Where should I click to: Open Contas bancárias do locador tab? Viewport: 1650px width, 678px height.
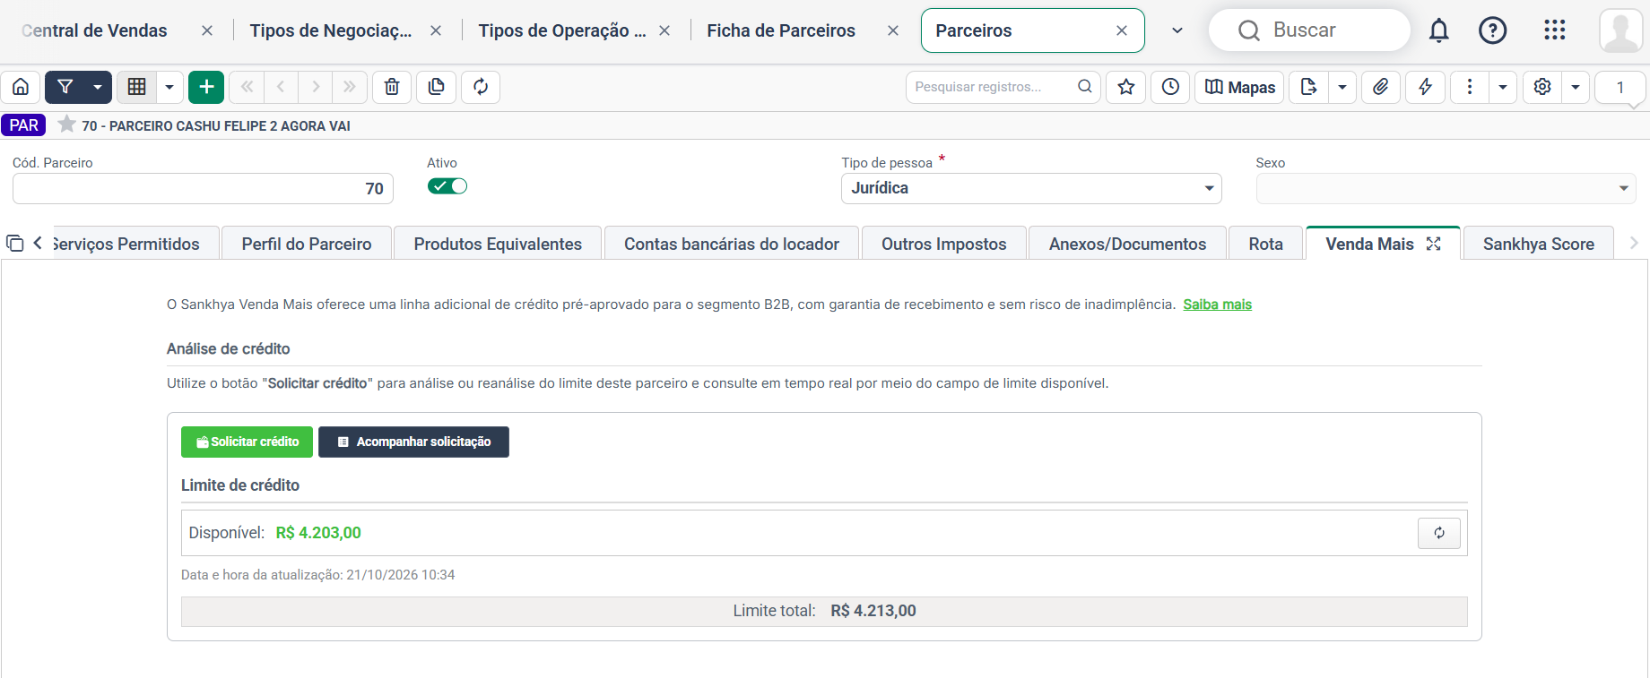732,244
